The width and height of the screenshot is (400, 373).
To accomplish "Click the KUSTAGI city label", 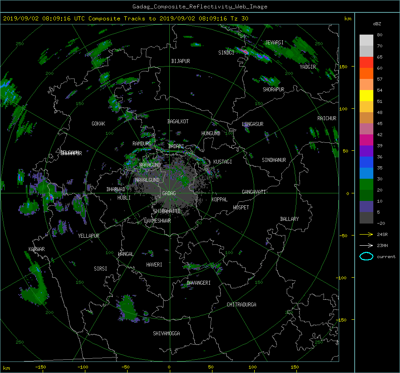I will click(x=223, y=162).
